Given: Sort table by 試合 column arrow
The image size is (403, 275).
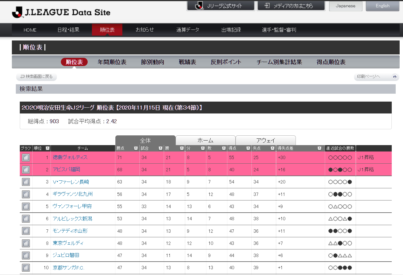Looking at the screenshot, I should pyautogui.click(x=160, y=148).
